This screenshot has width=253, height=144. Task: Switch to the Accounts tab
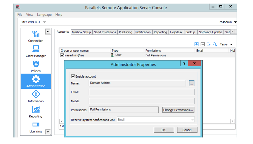coord(63,32)
